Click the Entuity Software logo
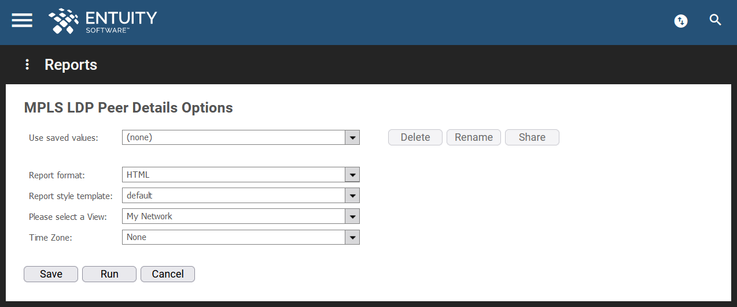 [x=103, y=21]
